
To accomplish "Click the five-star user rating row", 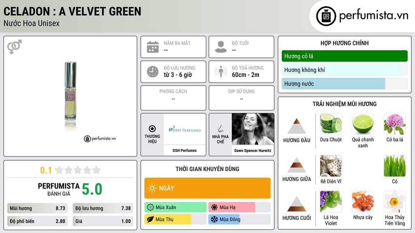I will pyautogui.click(x=78, y=170).
